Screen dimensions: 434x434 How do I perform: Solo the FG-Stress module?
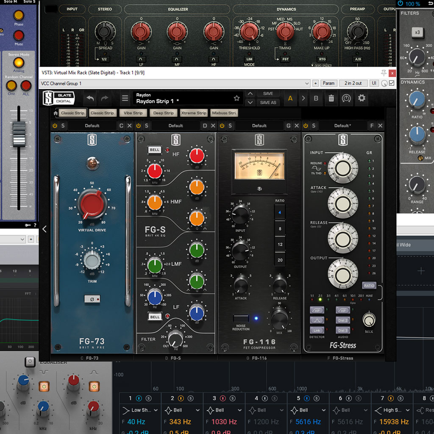pos(314,125)
